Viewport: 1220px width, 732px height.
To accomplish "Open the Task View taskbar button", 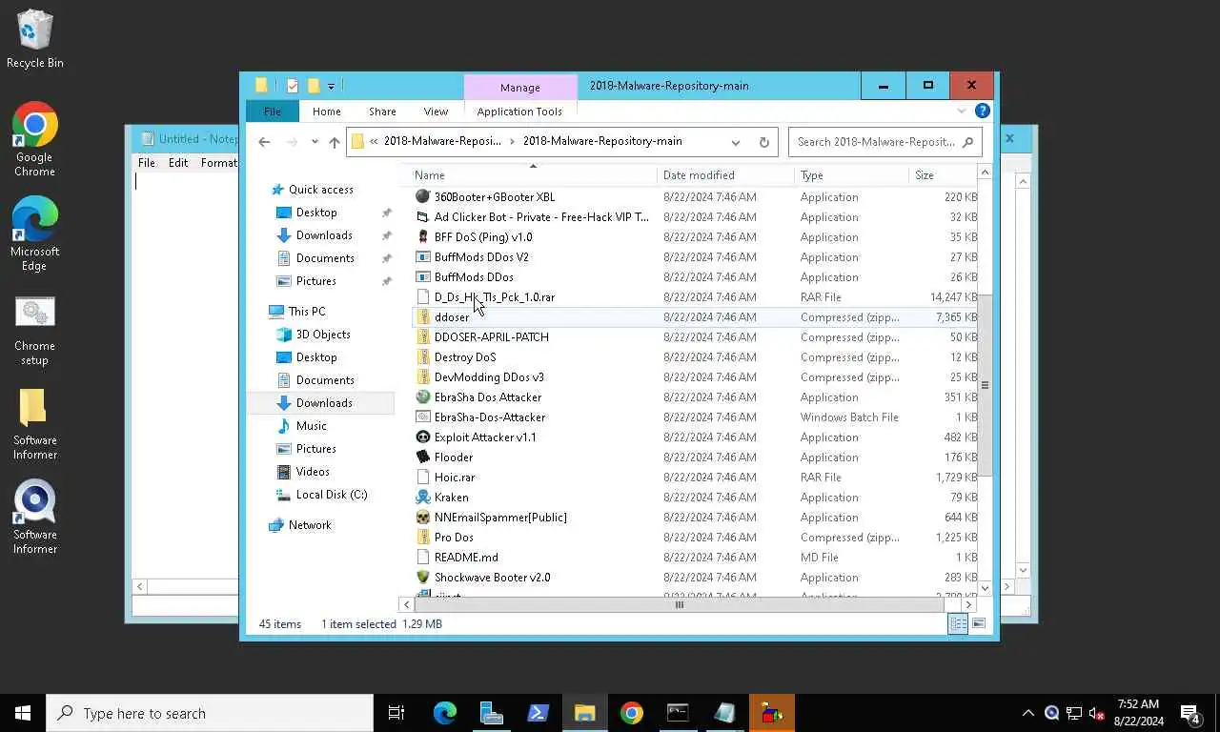I will point(396,713).
